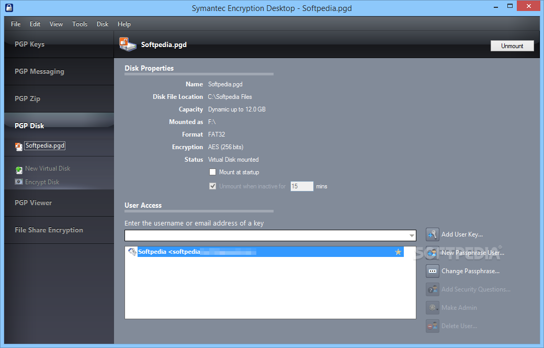Click the Mounted as value F:\

click(x=212, y=122)
